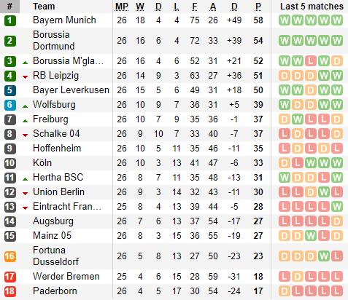Click the green W badge in Fortuna Dusseldorf's row
Viewport: 348px width, 300px height.
(324, 256)
